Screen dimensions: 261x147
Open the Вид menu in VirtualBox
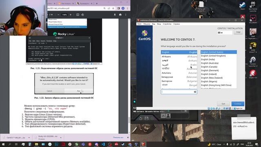153,24
